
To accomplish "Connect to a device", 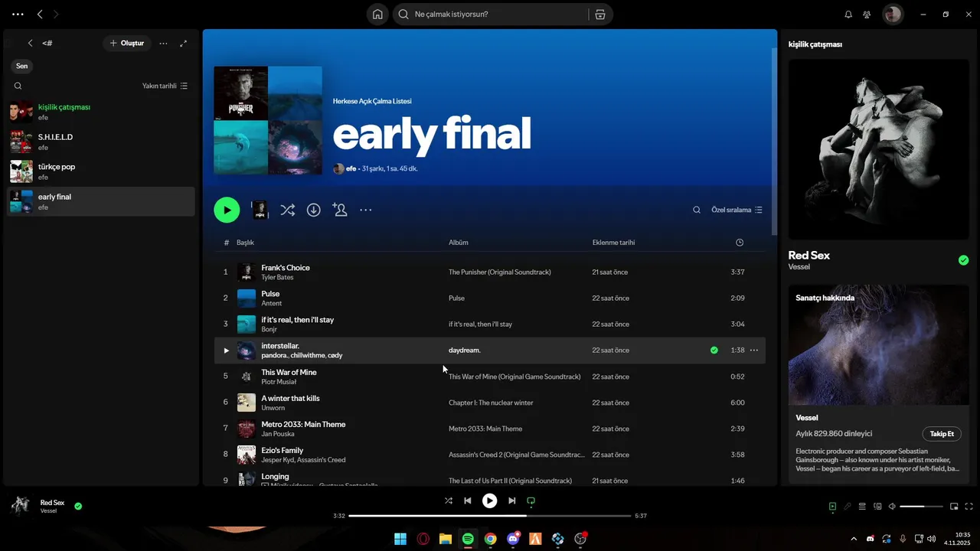I will pos(877,506).
